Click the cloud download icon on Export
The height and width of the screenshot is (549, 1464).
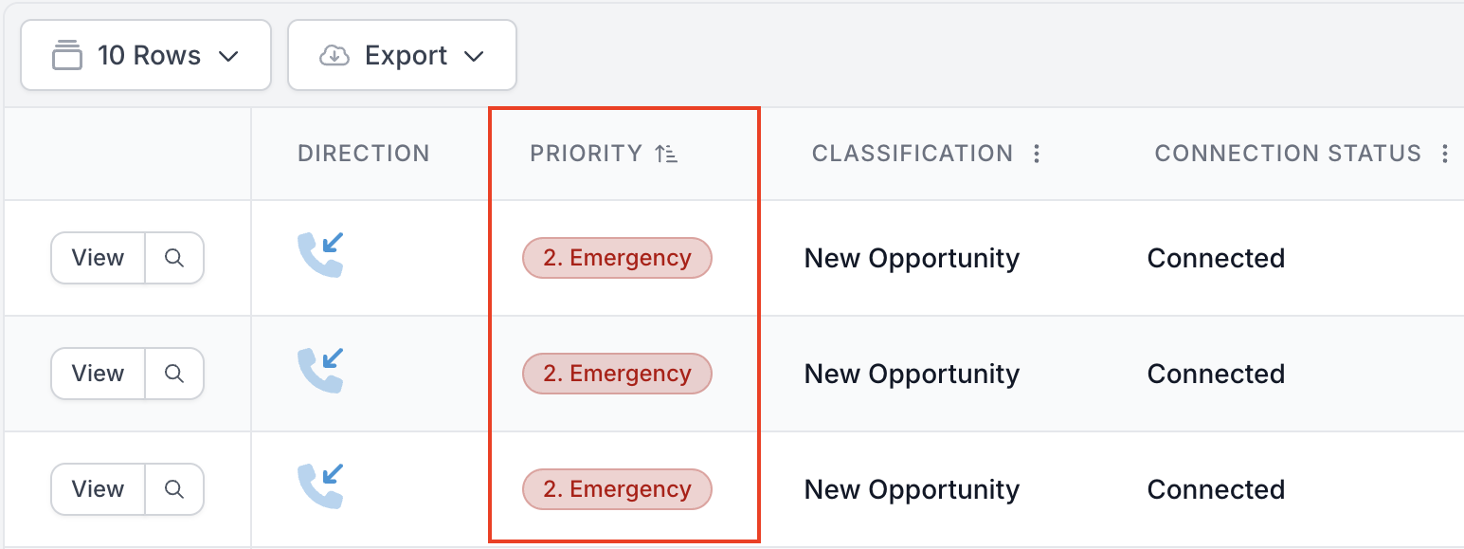tap(334, 56)
